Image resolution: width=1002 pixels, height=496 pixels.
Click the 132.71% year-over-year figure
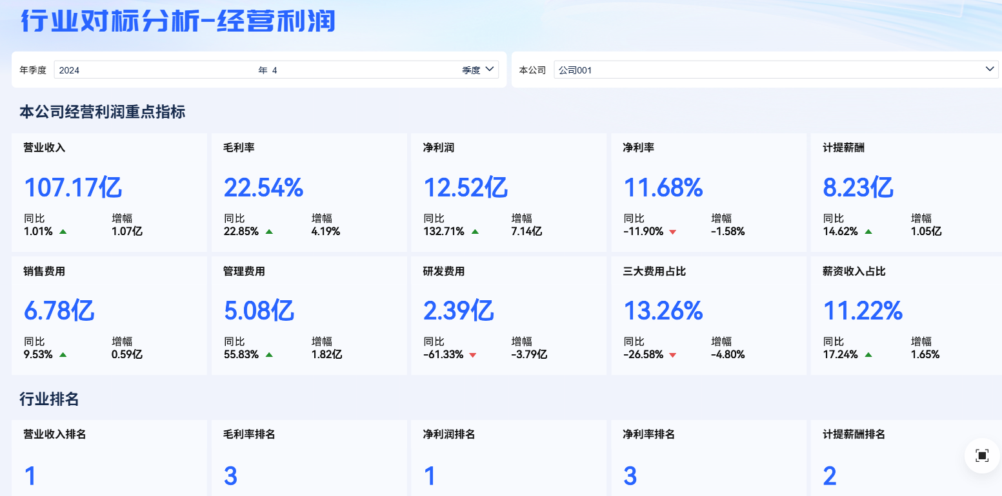[x=444, y=231]
